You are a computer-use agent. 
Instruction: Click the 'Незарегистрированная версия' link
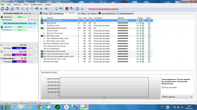pos(103,9)
